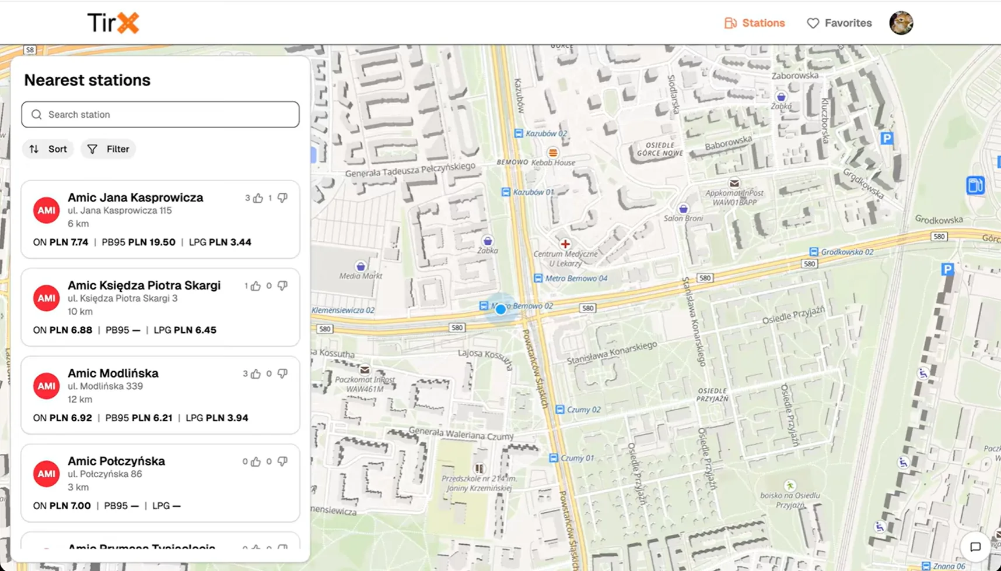This screenshot has height=571, width=1001.
Task: Select the AMI logo of Amic Jana Kasprowicza
Action: 46,210
